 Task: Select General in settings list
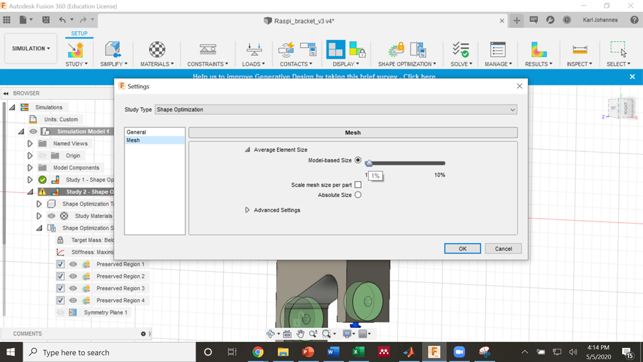pyautogui.click(x=155, y=132)
